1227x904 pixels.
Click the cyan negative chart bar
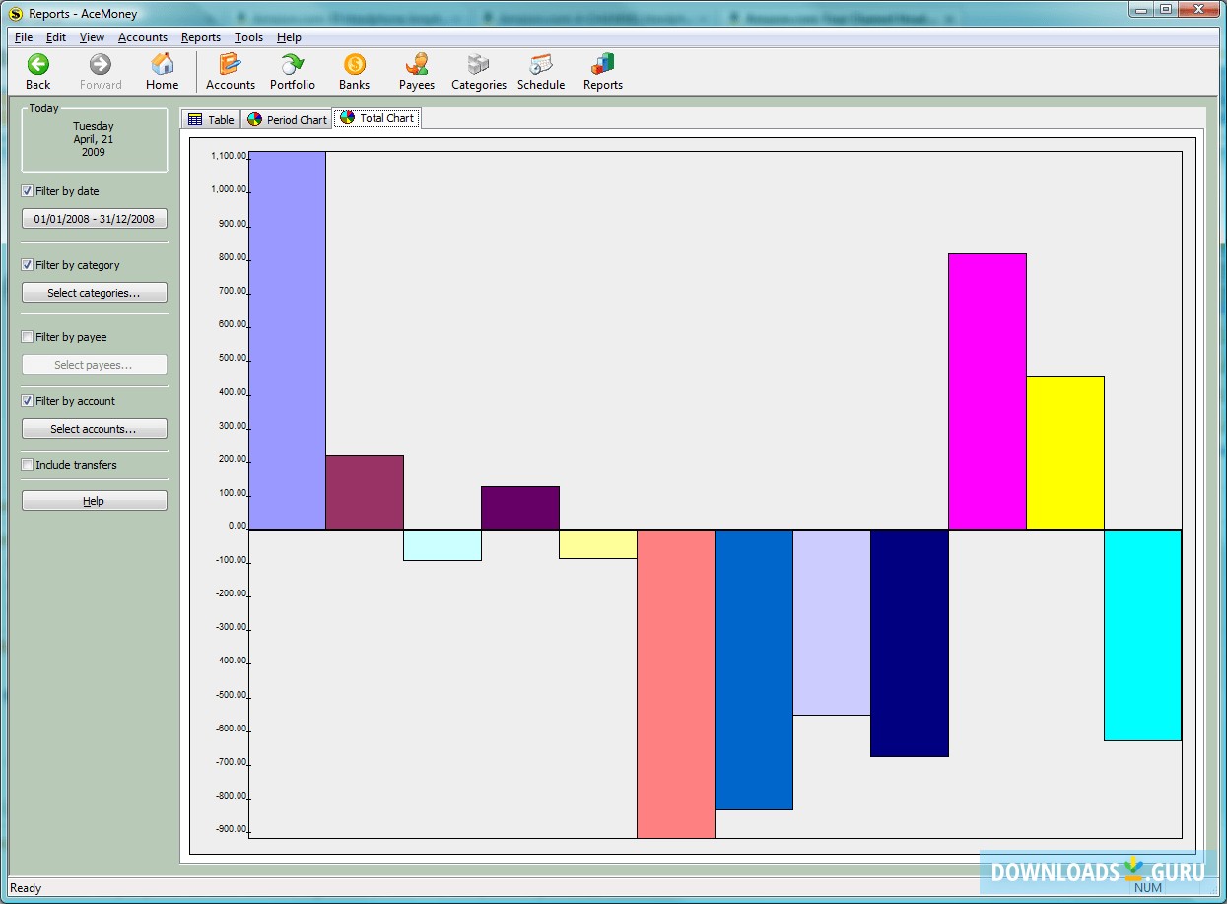[x=1142, y=635]
